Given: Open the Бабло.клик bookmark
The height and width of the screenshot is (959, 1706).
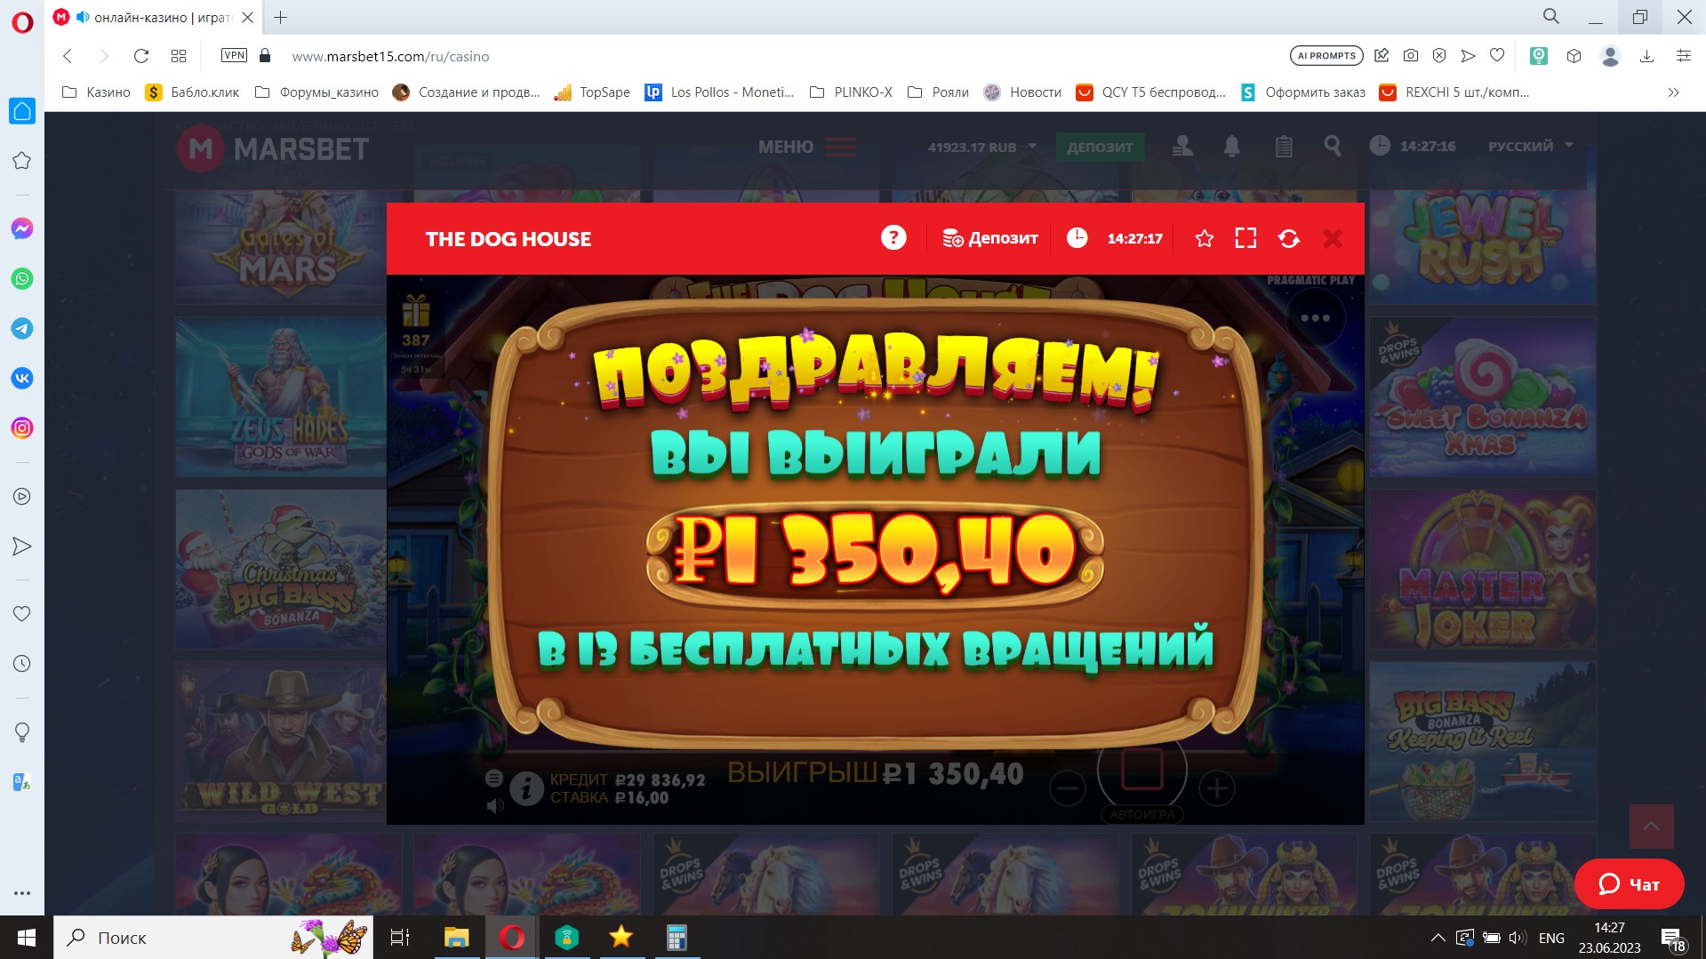Looking at the screenshot, I should click(x=192, y=92).
